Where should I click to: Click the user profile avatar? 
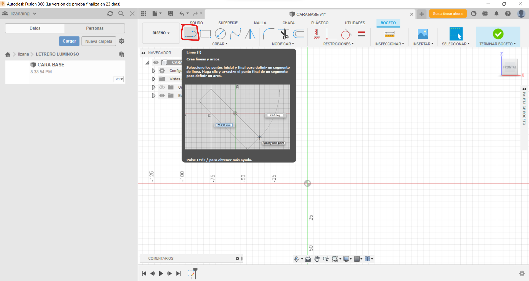(521, 14)
